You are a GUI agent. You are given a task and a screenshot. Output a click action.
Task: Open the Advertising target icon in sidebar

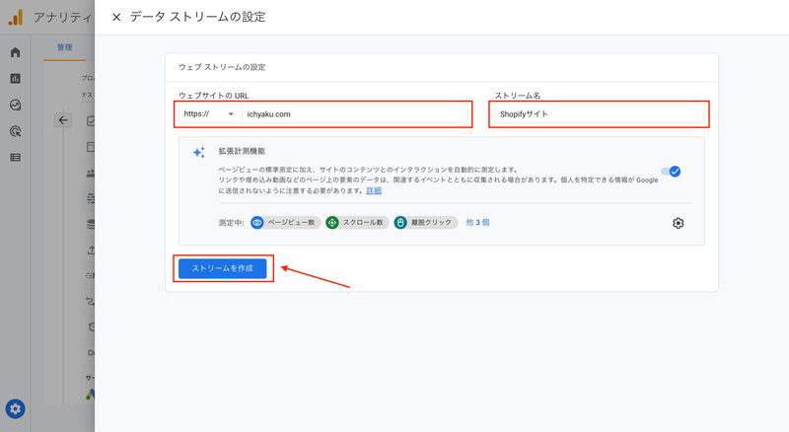pyautogui.click(x=15, y=131)
